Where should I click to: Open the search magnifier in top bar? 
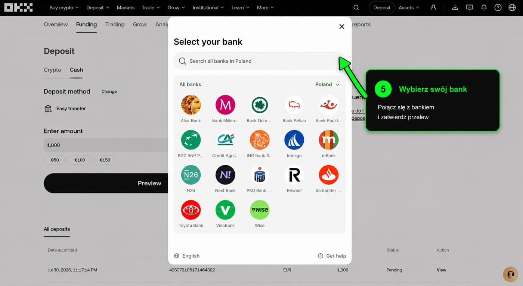pyautogui.click(x=356, y=7)
